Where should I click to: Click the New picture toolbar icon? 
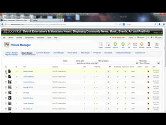point(123,45)
